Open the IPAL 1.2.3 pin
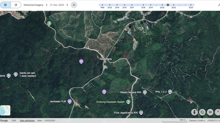220x123 pixels. 170,92
